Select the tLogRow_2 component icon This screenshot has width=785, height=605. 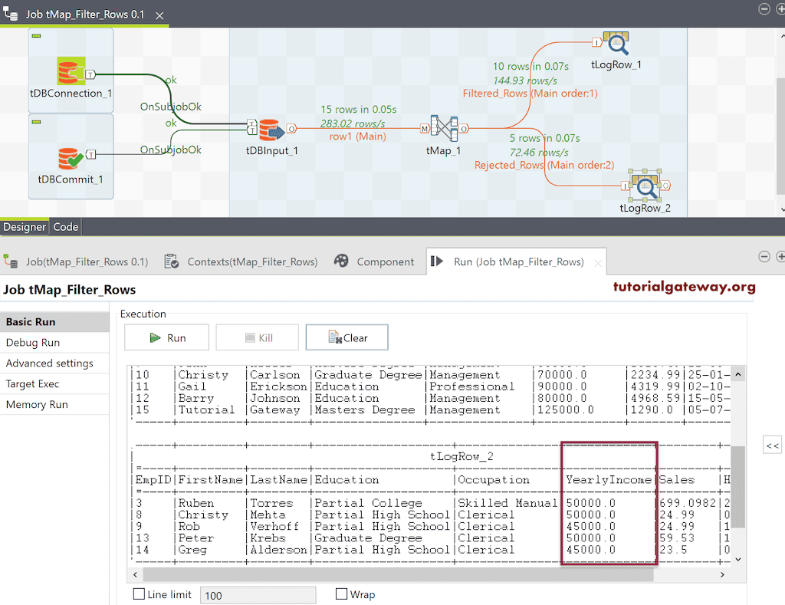[x=644, y=186]
